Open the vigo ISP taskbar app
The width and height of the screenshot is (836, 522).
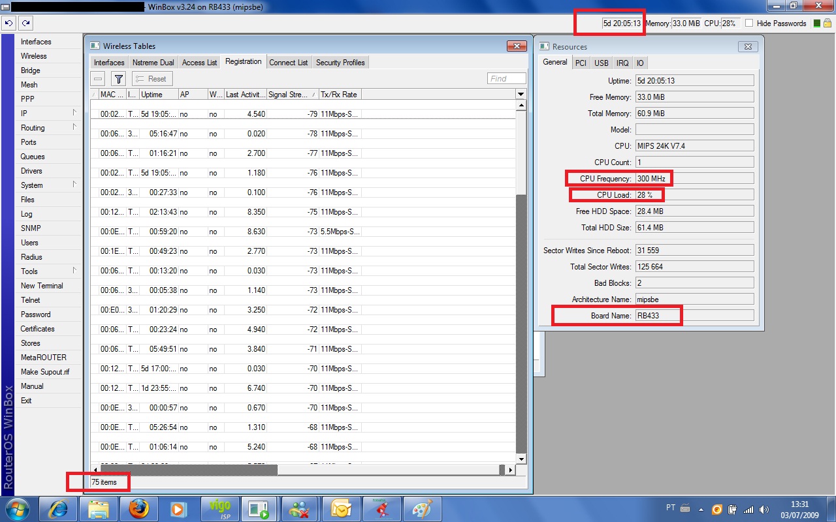[x=220, y=508]
